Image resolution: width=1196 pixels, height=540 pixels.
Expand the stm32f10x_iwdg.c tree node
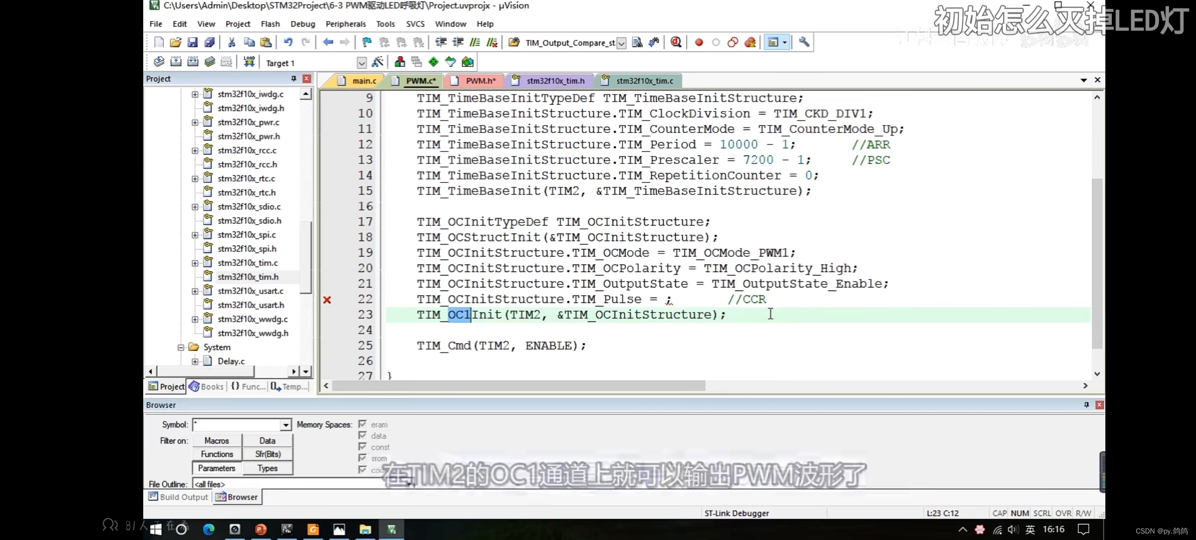(195, 94)
